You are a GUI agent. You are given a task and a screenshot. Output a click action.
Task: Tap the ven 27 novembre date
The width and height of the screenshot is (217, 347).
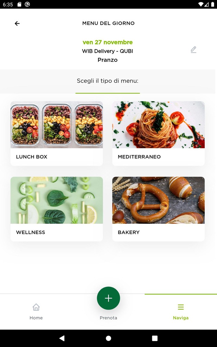pos(108,42)
